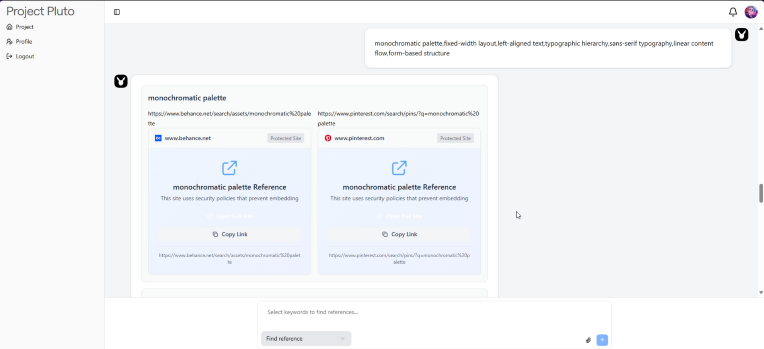Click the Behance external link icon
764x349 pixels.
229,168
